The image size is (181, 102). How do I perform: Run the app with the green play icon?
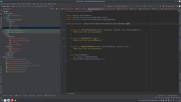click(x=130, y=6)
